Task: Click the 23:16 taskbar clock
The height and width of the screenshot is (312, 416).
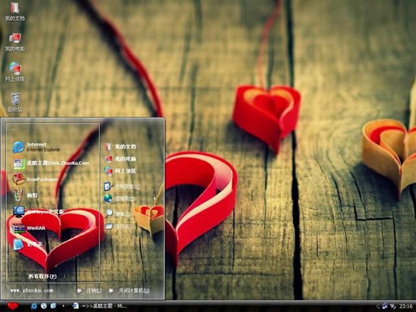Action: coord(406,306)
